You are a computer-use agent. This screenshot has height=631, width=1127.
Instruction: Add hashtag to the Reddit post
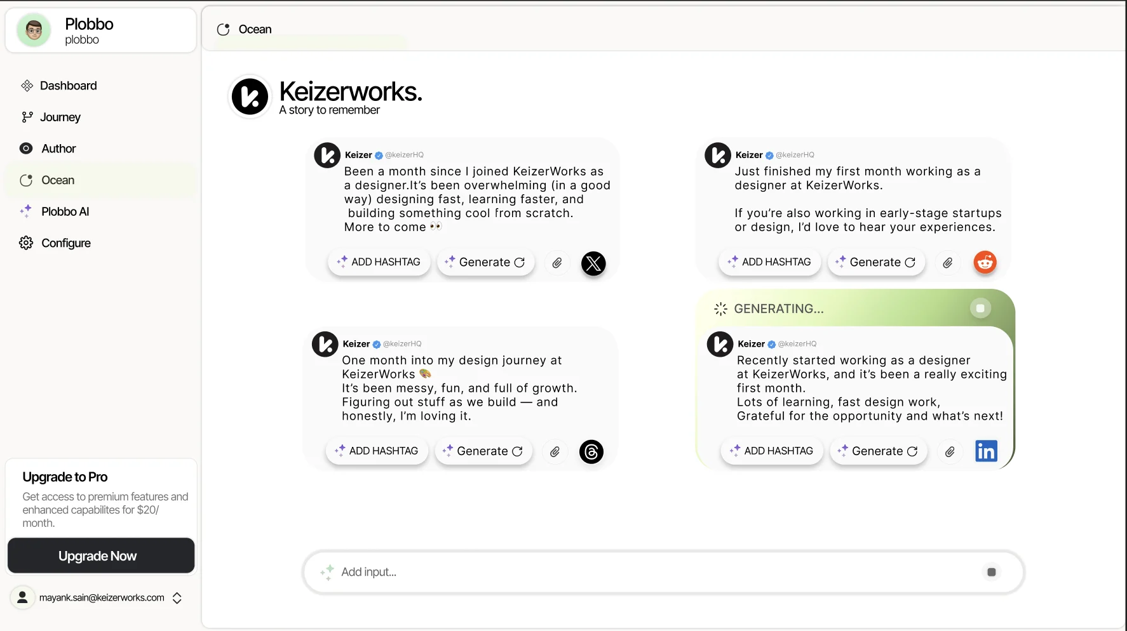[770, 262]
